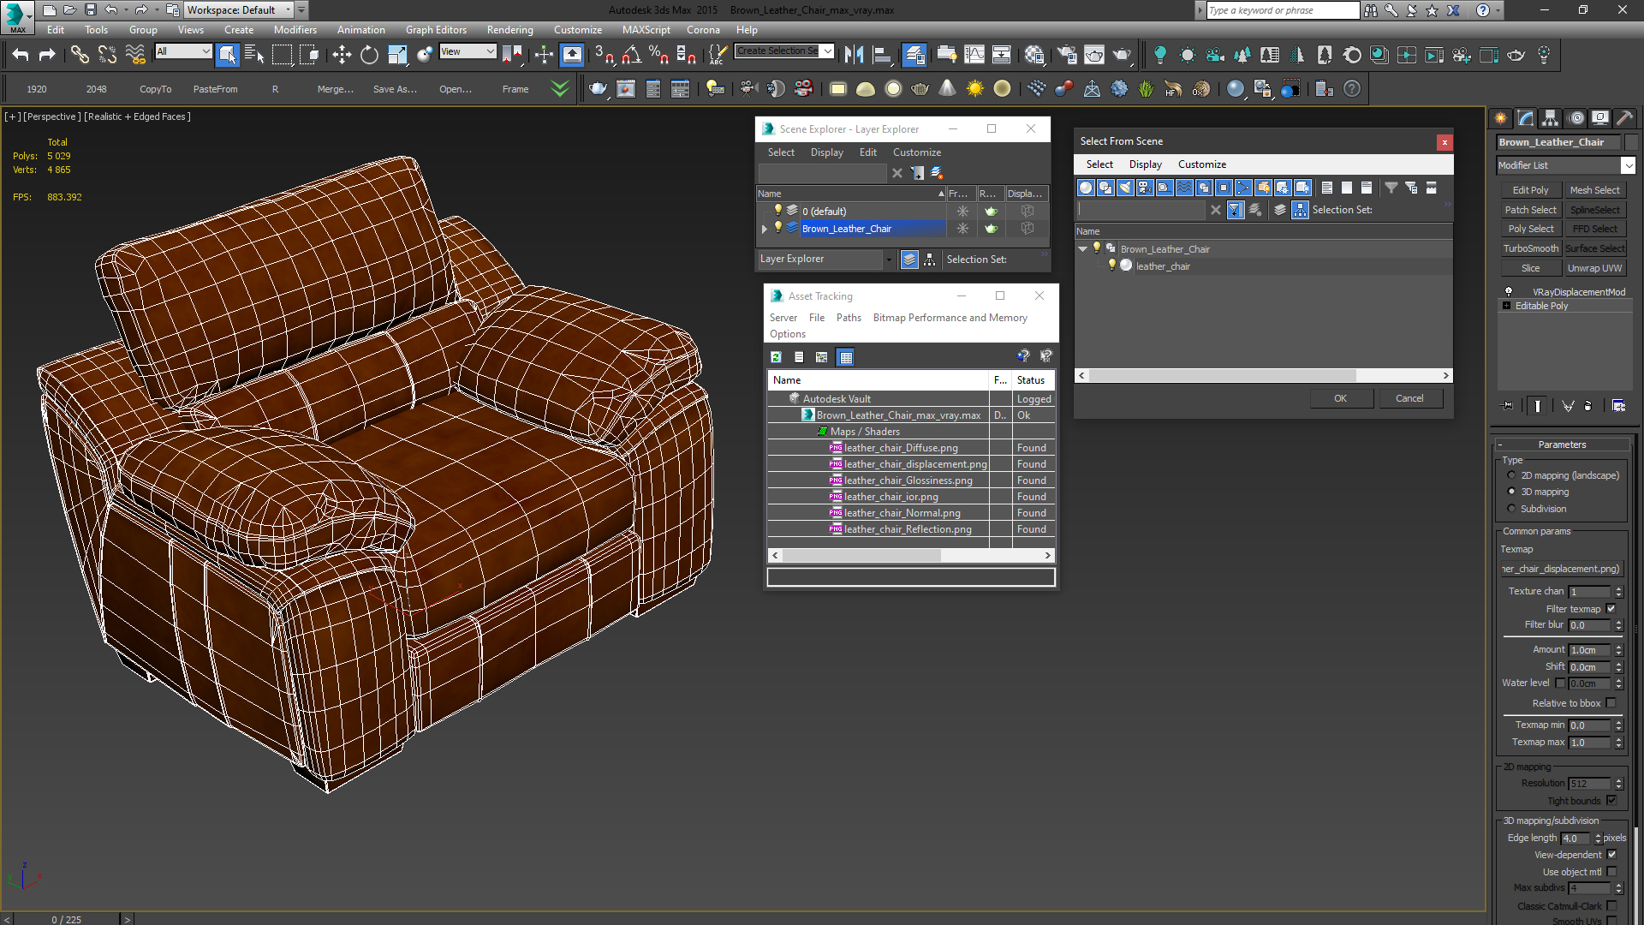This screenshot has width=1644, height=925.
Task: Select the Select and Rotate tool
Action: 369,55
